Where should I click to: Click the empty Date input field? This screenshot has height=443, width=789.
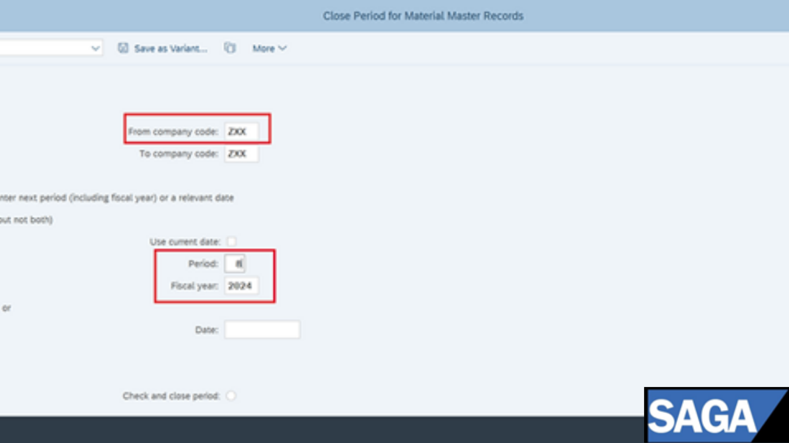(262, 330)
